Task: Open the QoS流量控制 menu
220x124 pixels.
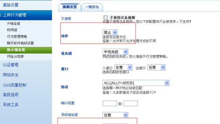Action: click(15, 85)
